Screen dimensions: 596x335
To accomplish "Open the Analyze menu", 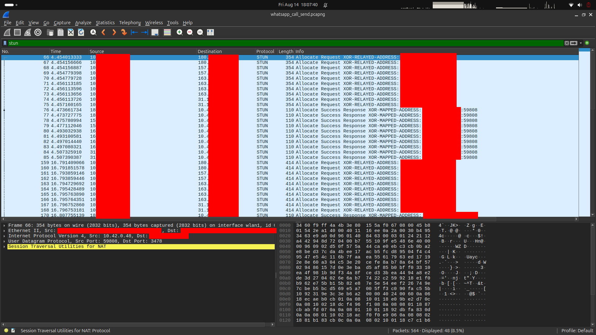I will coord(83,23).
